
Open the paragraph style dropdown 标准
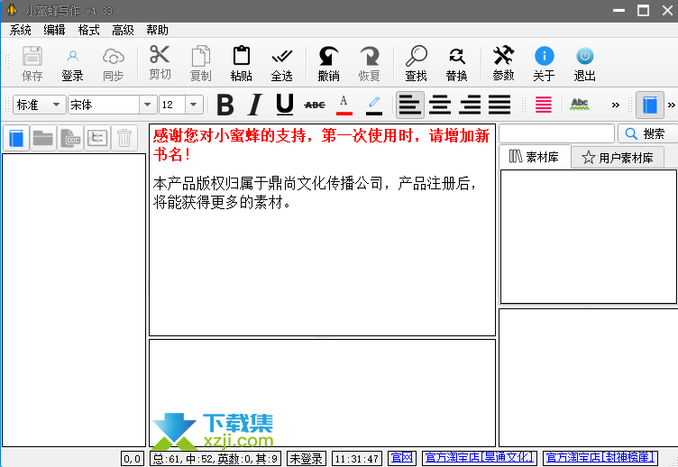(x=40, y=105)
